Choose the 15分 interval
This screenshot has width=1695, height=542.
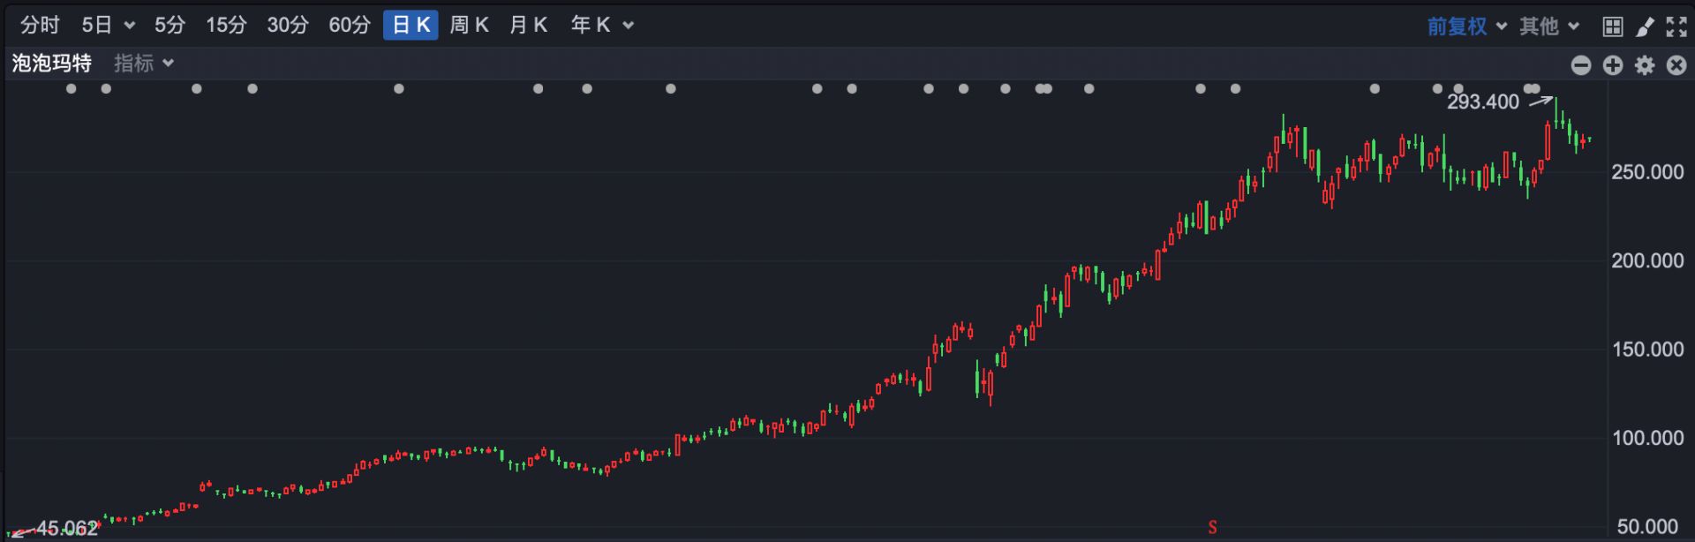[x=226, y=26]
